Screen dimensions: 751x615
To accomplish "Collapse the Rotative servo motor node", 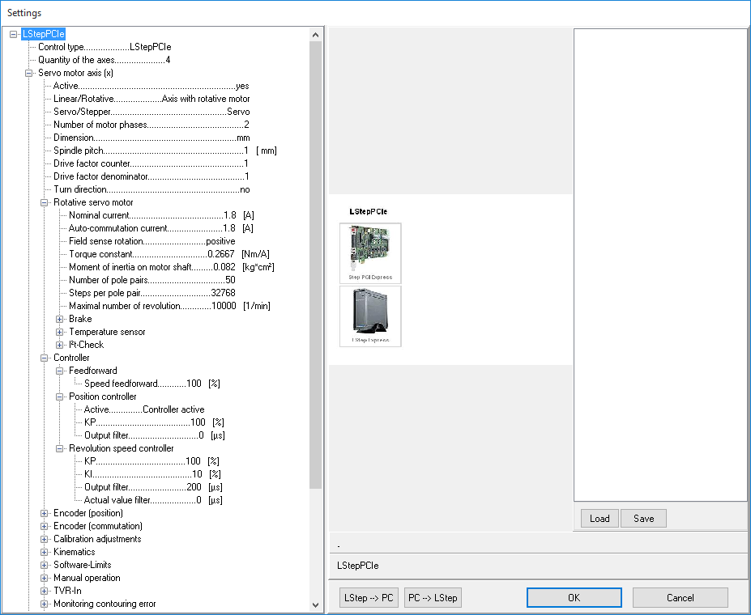I will point(45,202).
